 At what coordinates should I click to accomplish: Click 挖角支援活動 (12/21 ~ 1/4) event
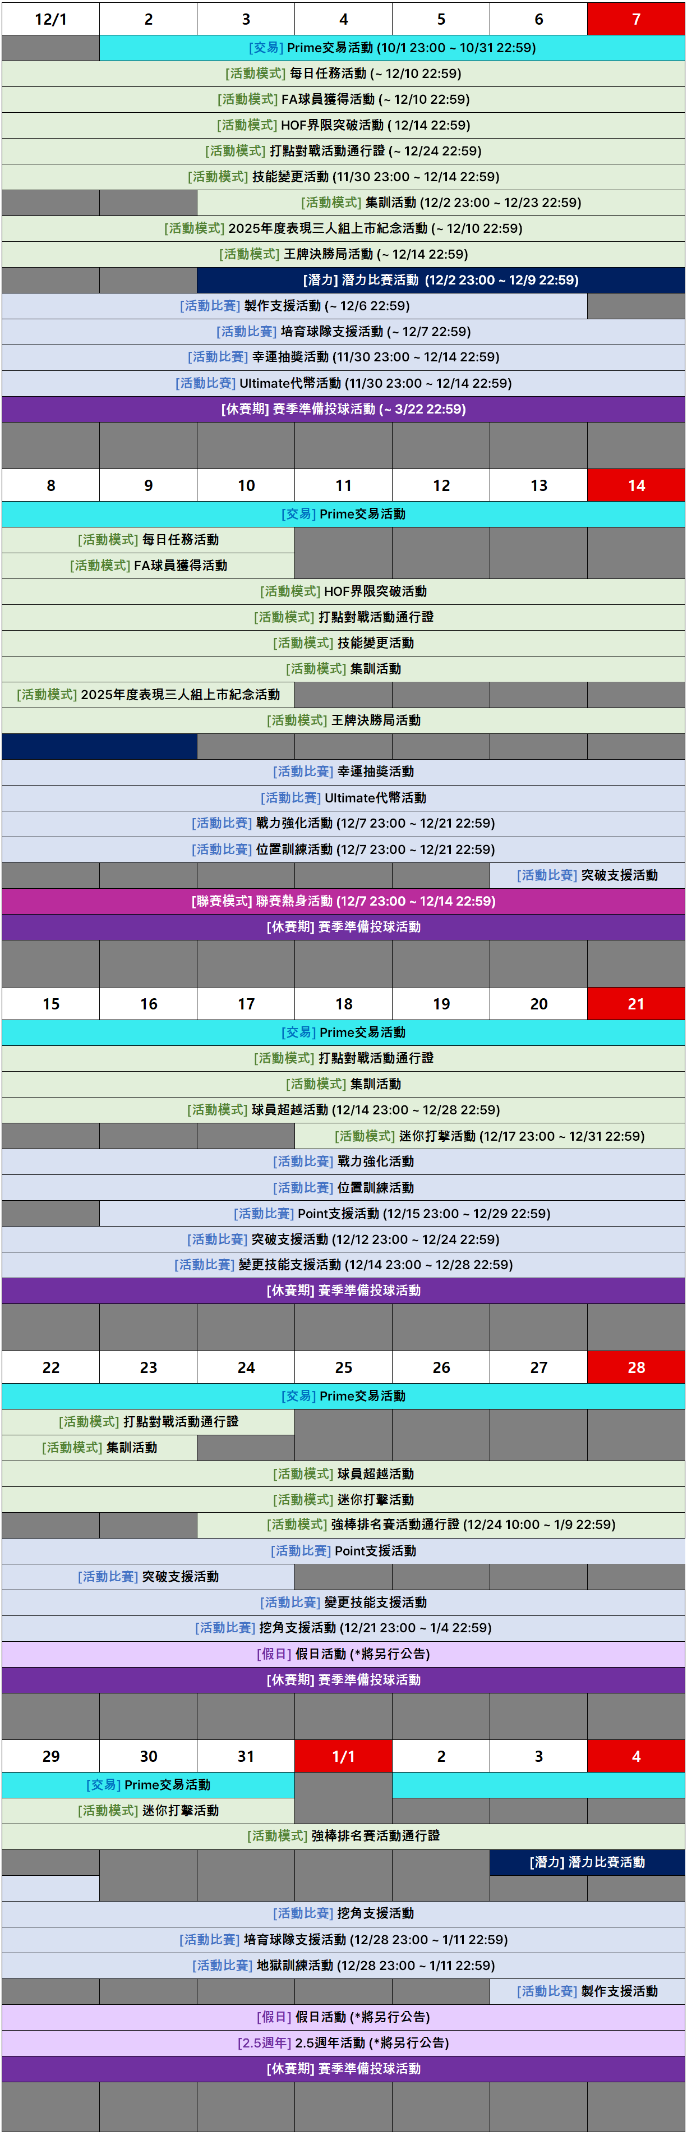click(x=343, y=1628)
